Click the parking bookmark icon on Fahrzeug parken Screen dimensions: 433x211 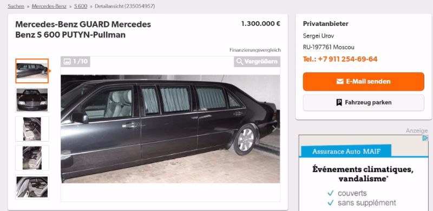(339, 102)
